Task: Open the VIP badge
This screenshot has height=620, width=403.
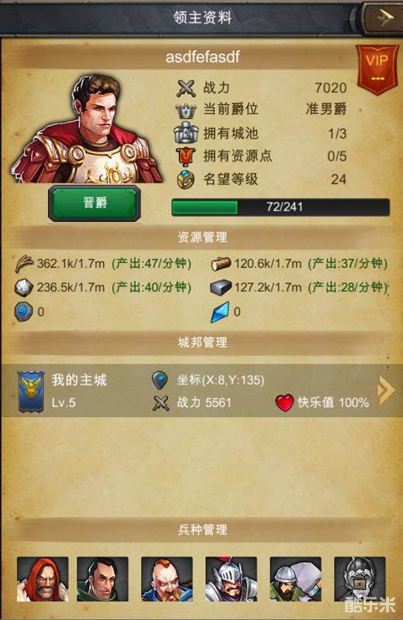Action: point(377,69)
